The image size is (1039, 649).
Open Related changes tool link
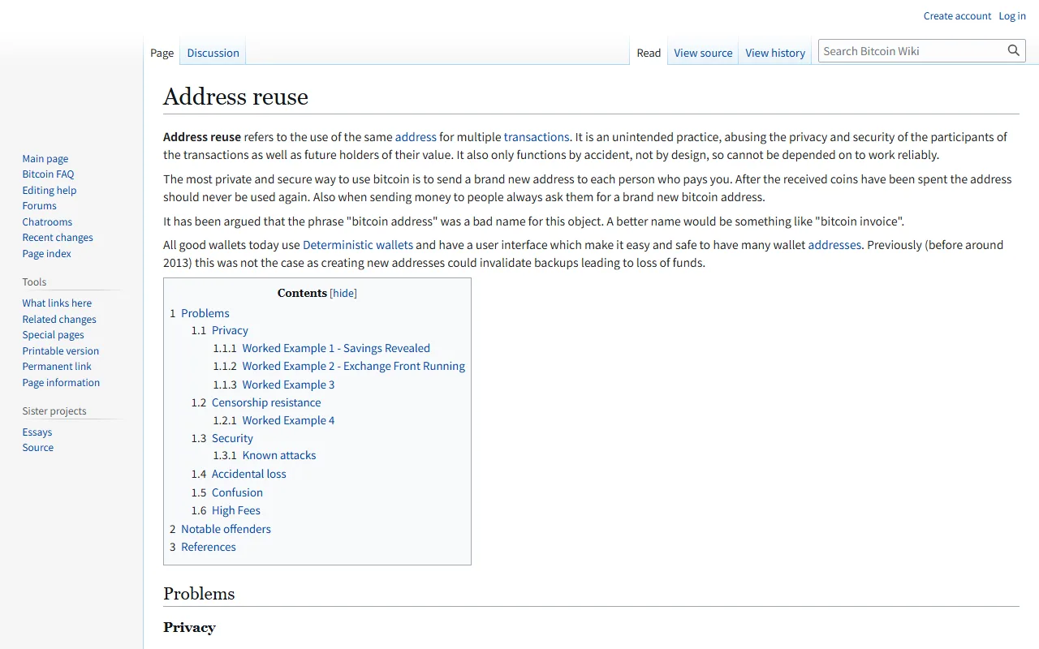tap(59, 320)
